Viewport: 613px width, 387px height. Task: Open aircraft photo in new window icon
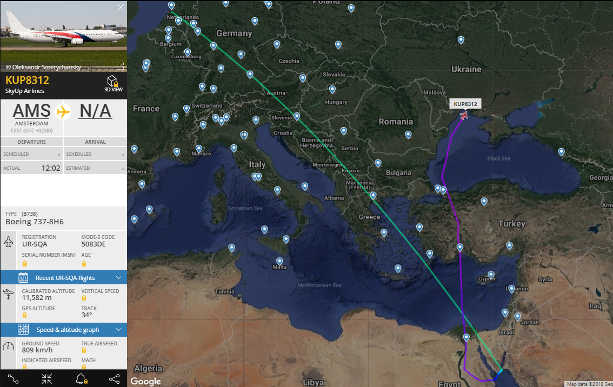point(120,66)
